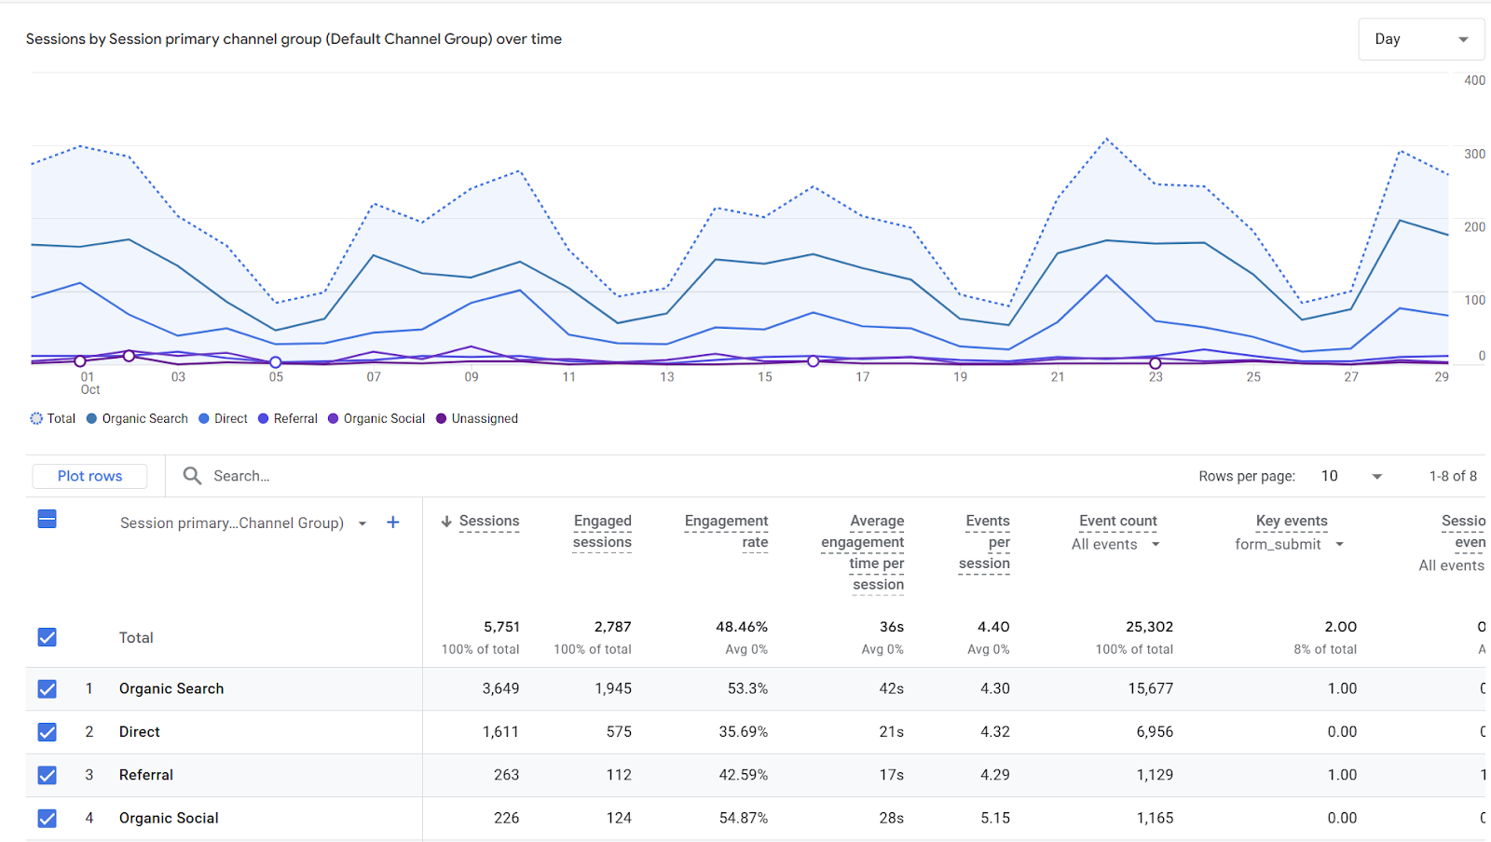Screen dimensions: 1491x842
Task: Uncheck the Organic Social row checkbox
Action: tap(48, 819)
